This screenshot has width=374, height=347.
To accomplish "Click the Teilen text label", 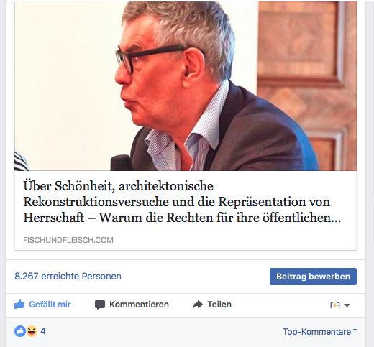I will tap(219, 305).
